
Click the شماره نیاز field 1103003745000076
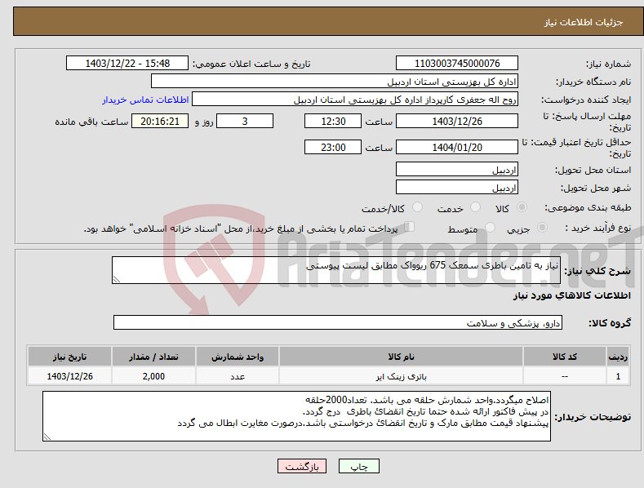click(x=457, y=64)
